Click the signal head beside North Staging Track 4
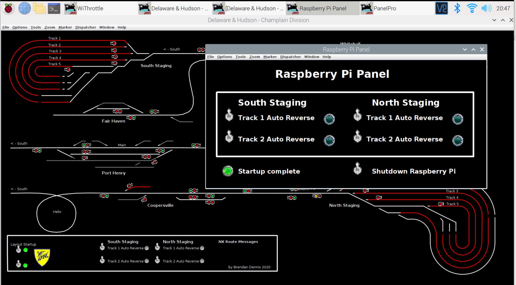This screenshot has width=516, height=285. (379, 197)
